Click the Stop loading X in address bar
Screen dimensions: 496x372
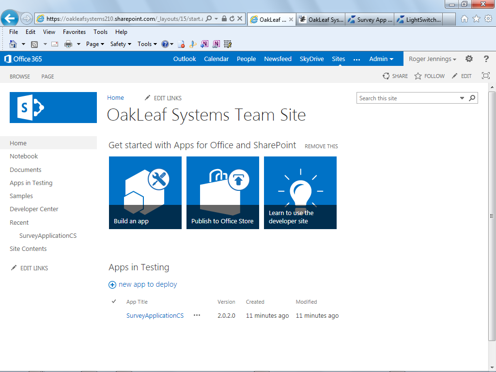pos(240,19)
